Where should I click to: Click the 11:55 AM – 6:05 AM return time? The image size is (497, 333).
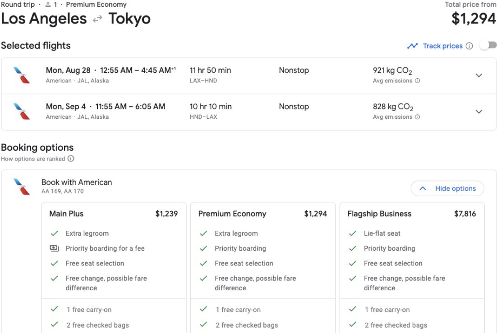pos(130,107)
